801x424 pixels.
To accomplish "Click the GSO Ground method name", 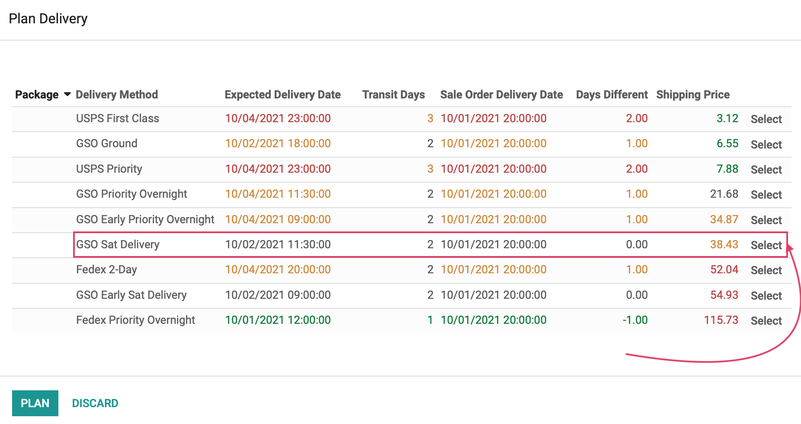I will [x=107, y=143].
